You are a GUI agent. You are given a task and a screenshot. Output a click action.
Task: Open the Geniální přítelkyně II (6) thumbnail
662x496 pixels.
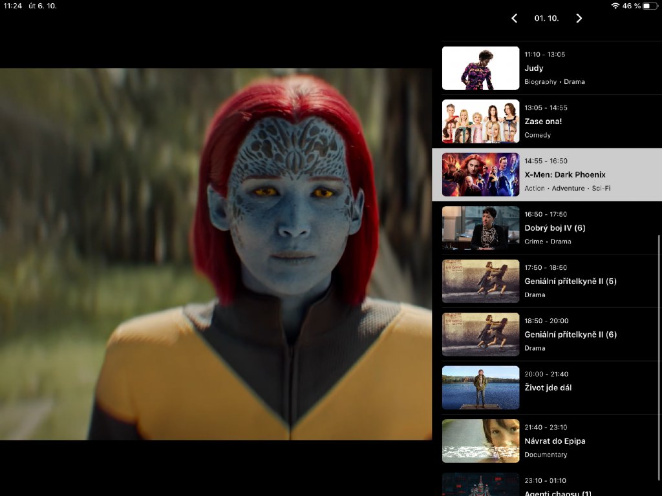[480, 335]
